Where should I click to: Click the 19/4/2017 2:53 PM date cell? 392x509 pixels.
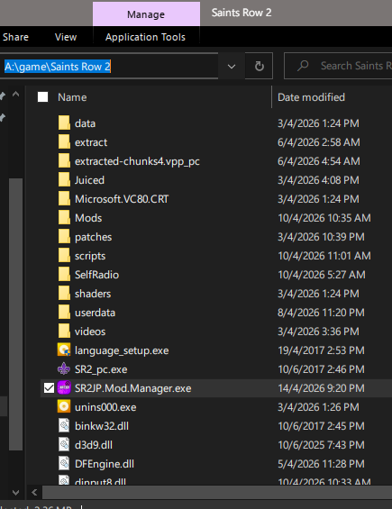pos(321,350)
